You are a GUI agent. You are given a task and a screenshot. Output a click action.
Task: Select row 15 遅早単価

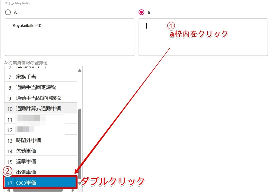pos(41,161)
